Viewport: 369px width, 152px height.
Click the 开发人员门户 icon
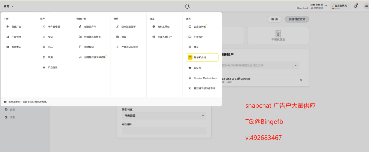(154, 37)
